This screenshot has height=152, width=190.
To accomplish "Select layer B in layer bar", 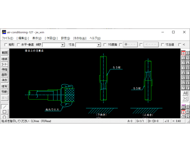I will [188, 68].
